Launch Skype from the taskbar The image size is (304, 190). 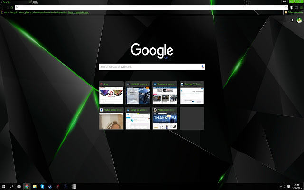point(42,186)
